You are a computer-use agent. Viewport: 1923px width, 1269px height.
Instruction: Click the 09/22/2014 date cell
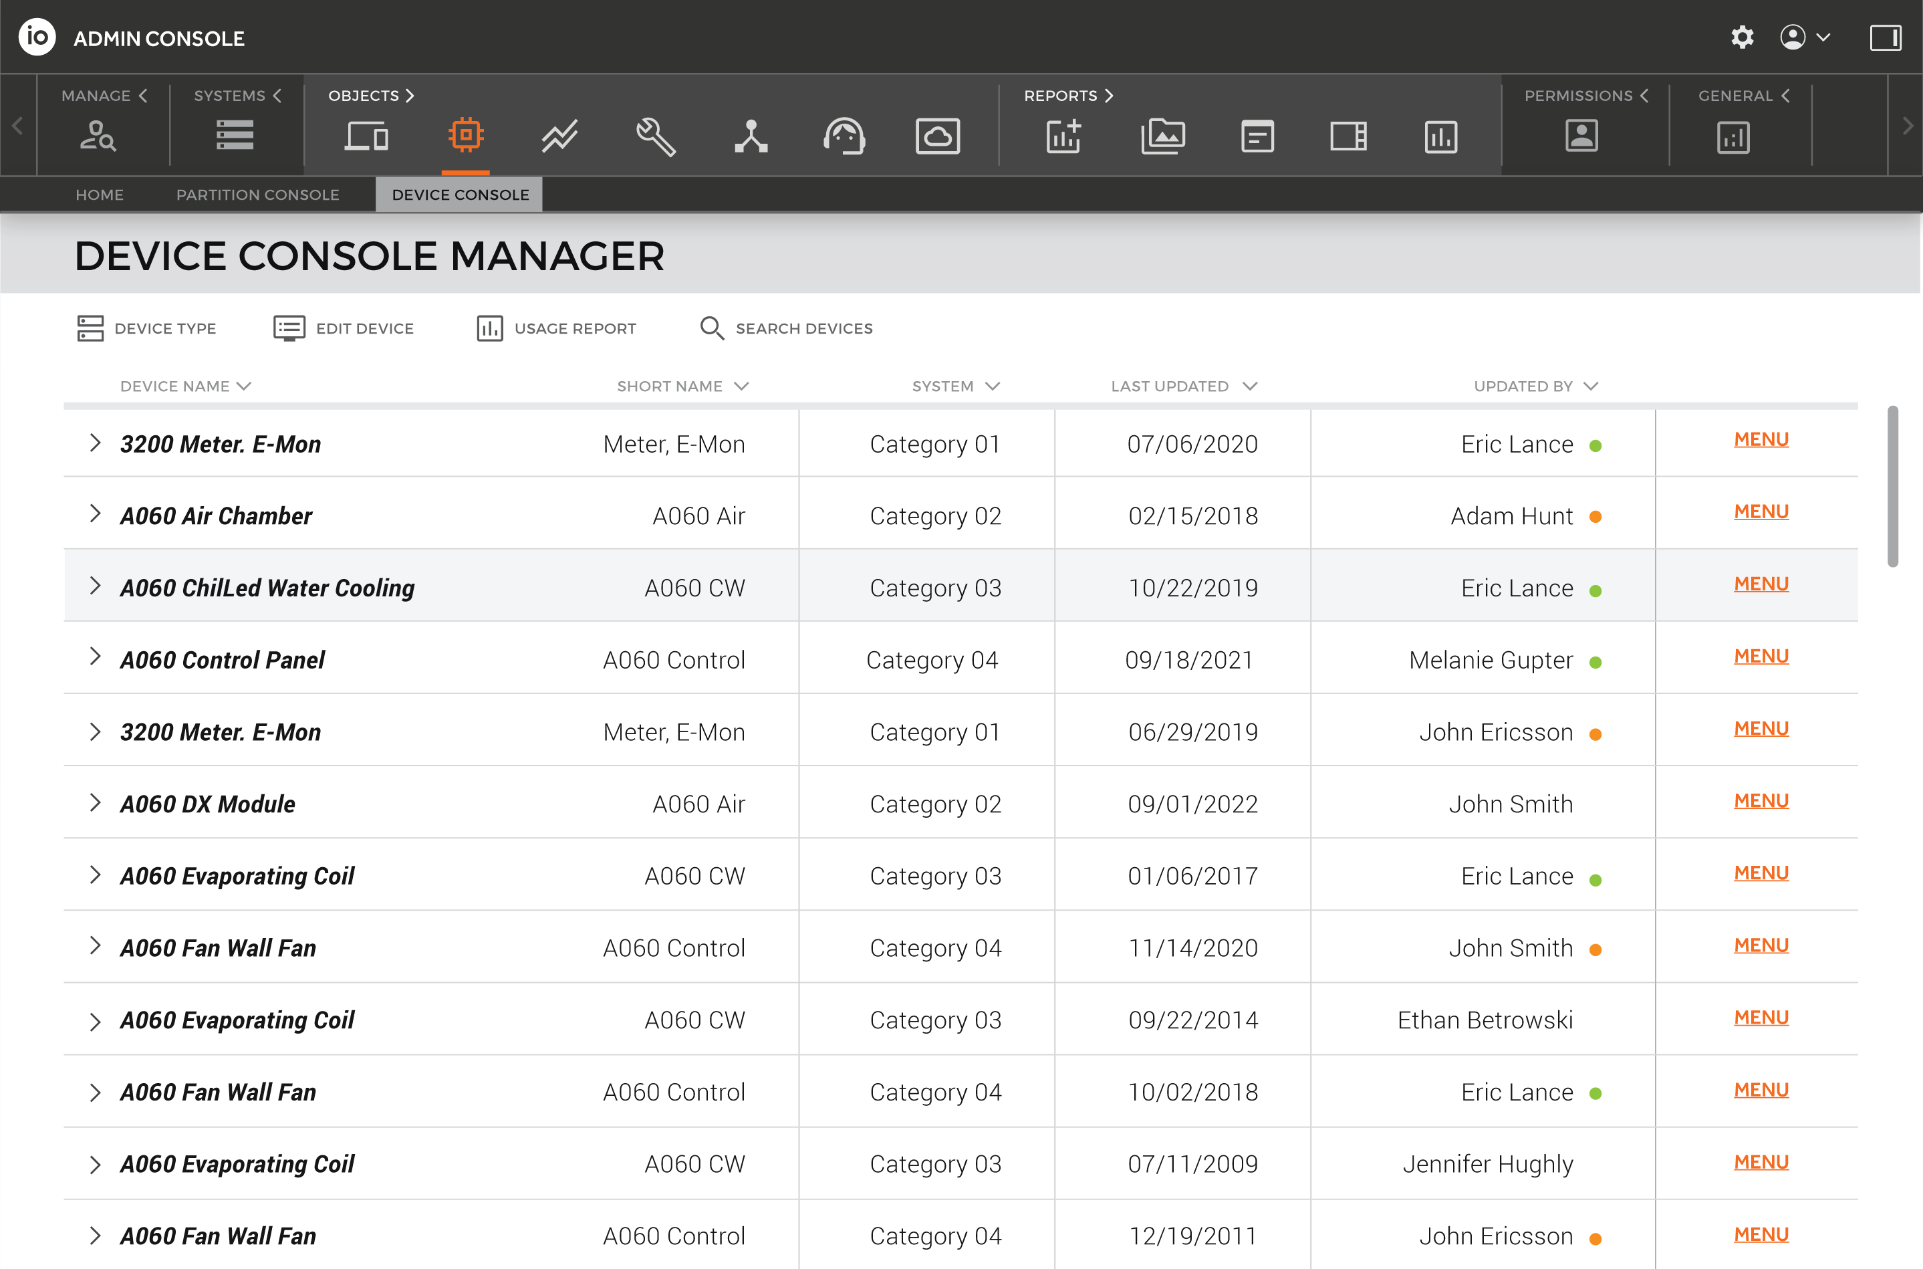click(1192, 1020)
